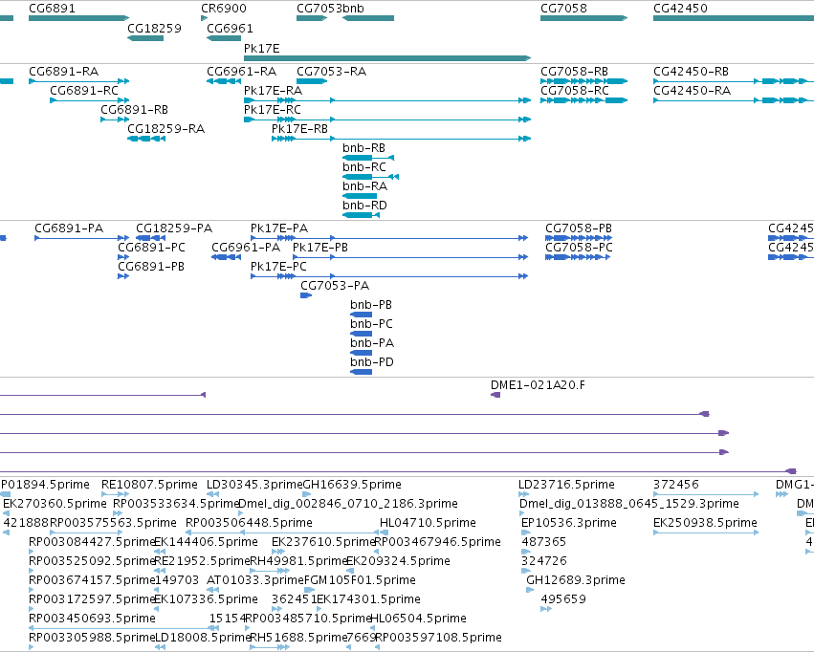
Task: Select EST AT01033.3prime label
Action: pos(254,581)
